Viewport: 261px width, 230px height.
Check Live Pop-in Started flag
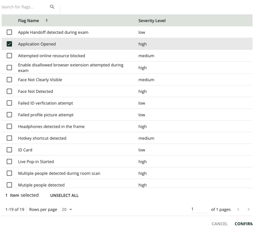[9, 161]
